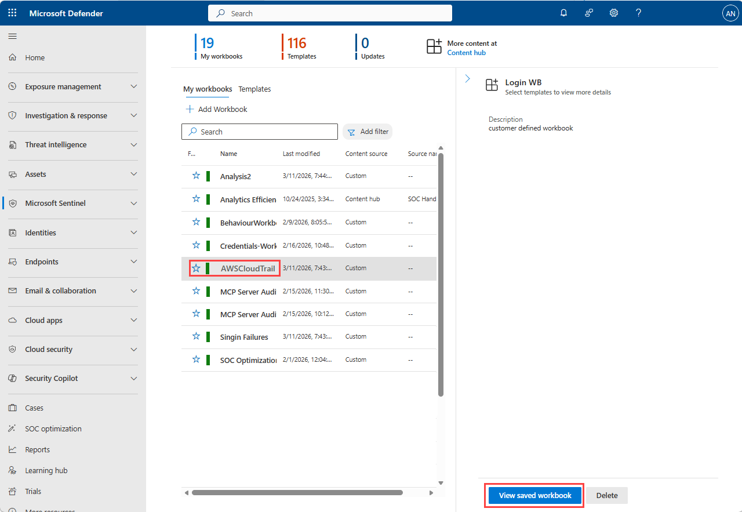This screenshot has width=742, height=512.
Task: Expand the Endpoints chevron
Action: [134, 262]
